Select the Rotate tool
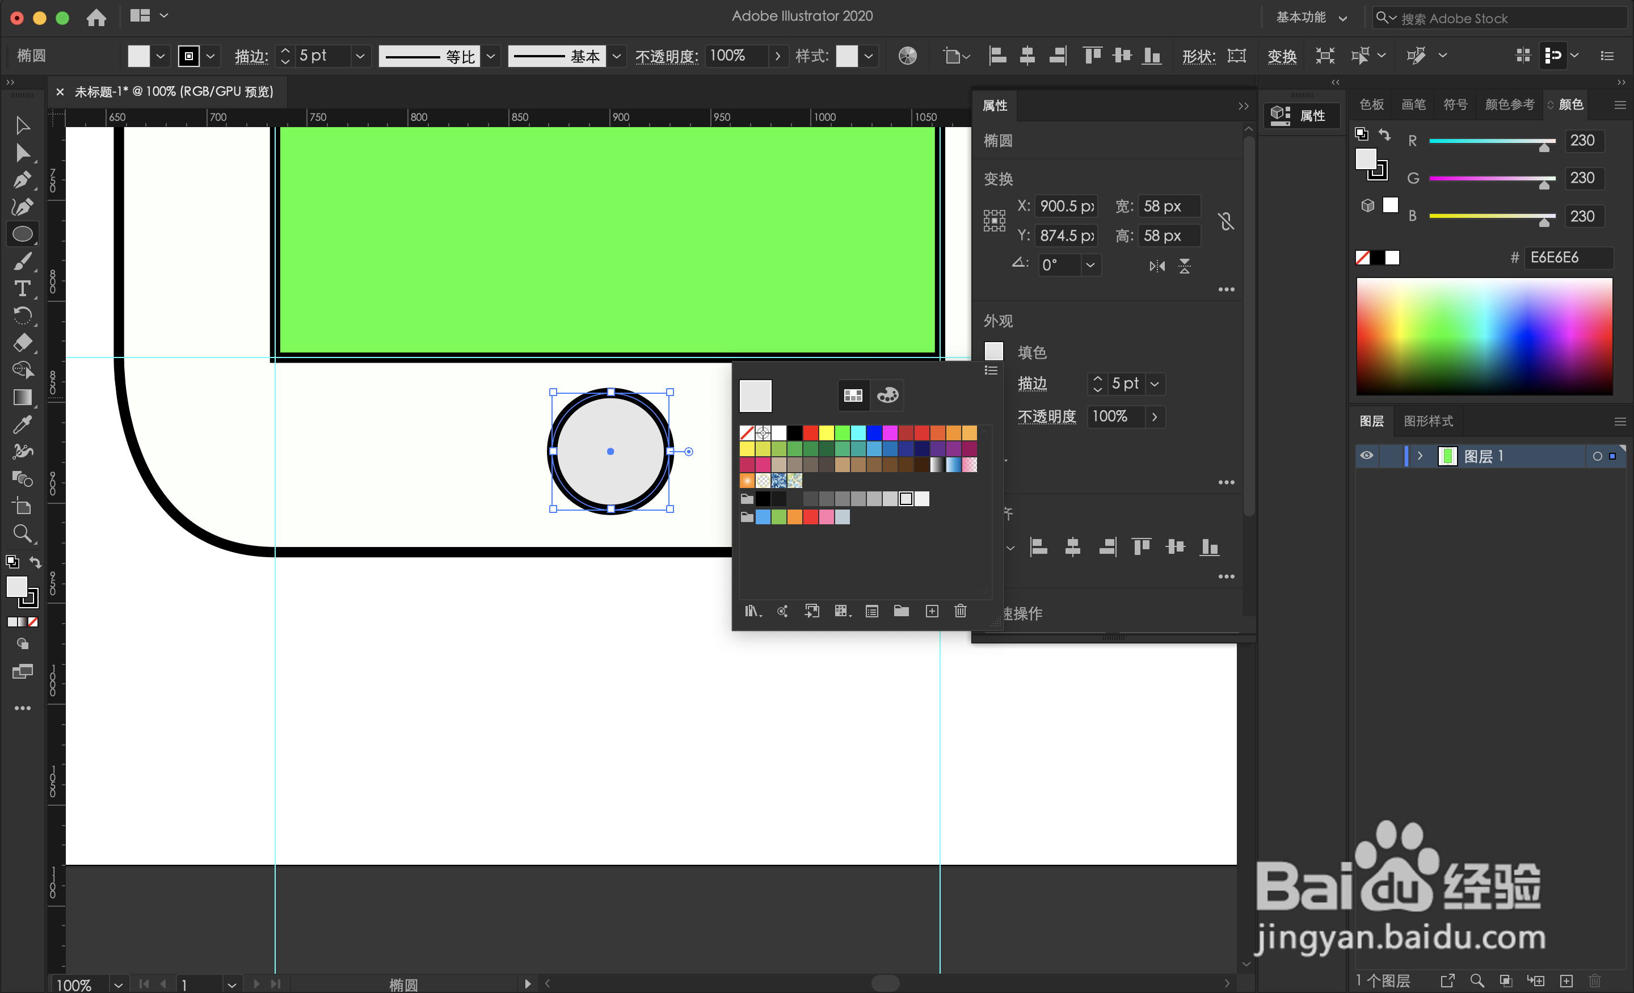This screenshot has width=1634, height=993. coord(23,315)
